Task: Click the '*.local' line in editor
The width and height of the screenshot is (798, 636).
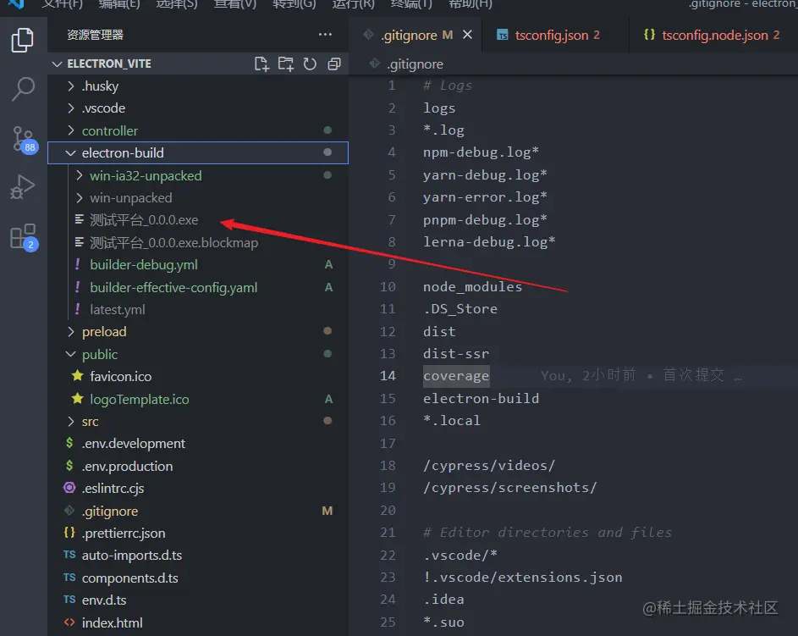Action: [x=451, y=421]
